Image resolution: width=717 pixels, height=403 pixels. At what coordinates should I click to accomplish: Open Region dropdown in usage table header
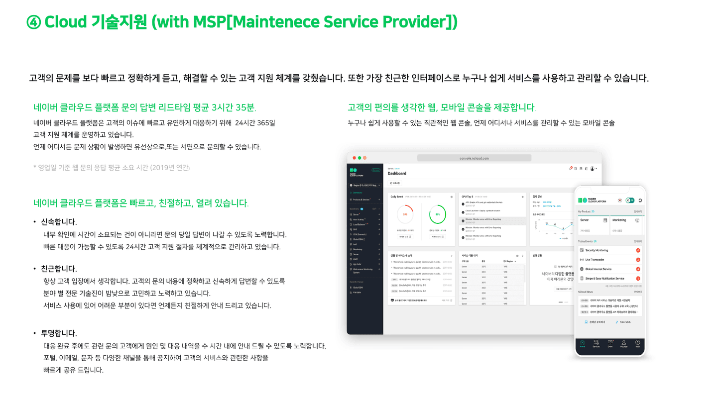[x=509, y=261]
